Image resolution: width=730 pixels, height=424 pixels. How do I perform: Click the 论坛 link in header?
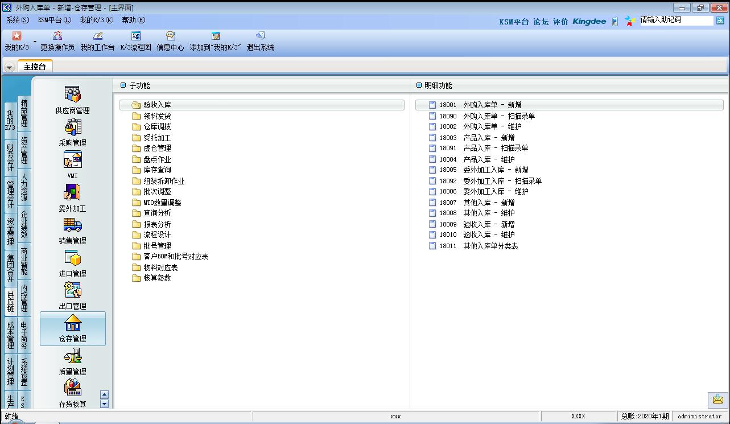click(541, 22)
